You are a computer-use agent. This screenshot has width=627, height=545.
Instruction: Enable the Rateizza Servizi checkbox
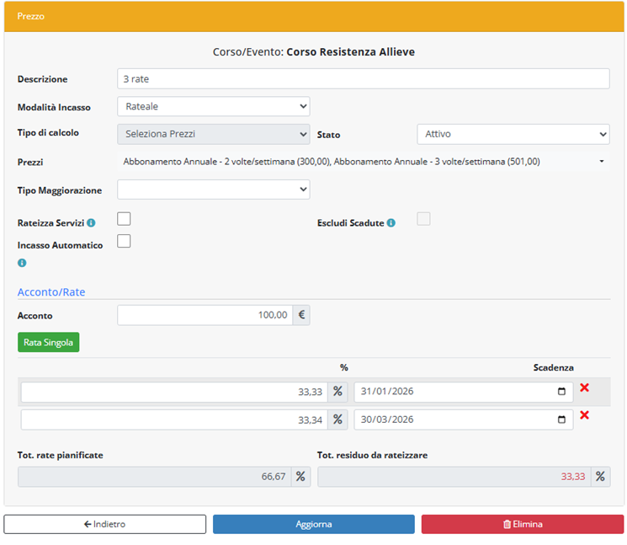tap(124, 219)
